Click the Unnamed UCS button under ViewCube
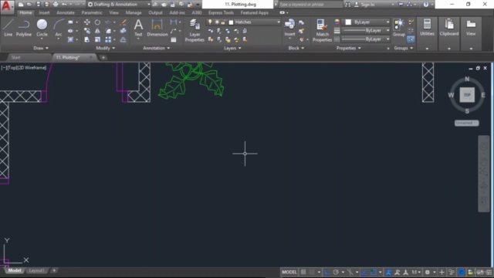Image resolution: width=494 pixels, height=278 pixels. click(466, 123)
